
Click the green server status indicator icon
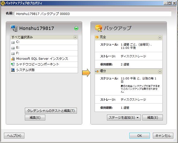[76, 28]
